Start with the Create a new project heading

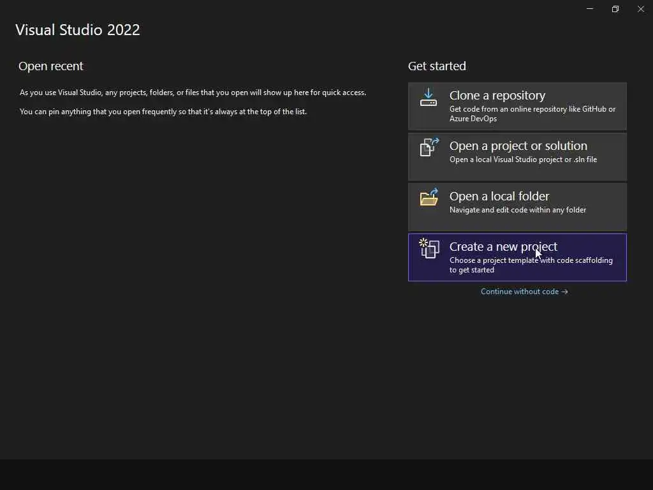pos(503,247)
